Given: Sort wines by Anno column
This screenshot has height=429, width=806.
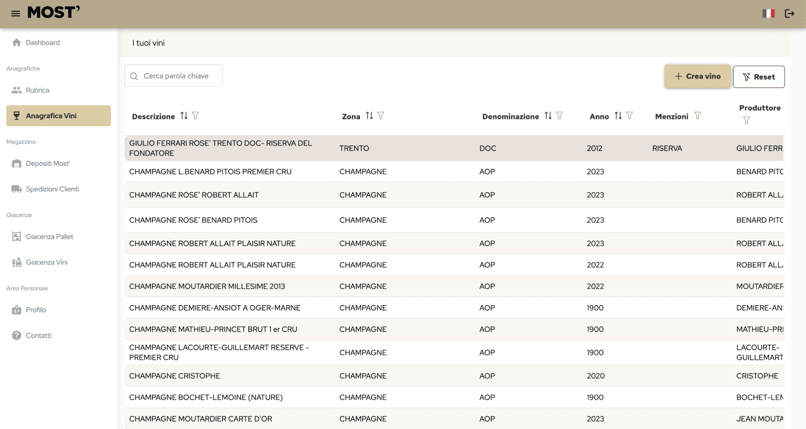Looking at the screenshot, I should 618,115.
